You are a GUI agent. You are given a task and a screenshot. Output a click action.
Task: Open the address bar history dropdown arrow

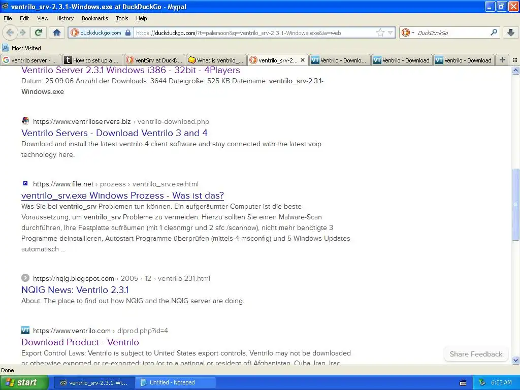391,32
